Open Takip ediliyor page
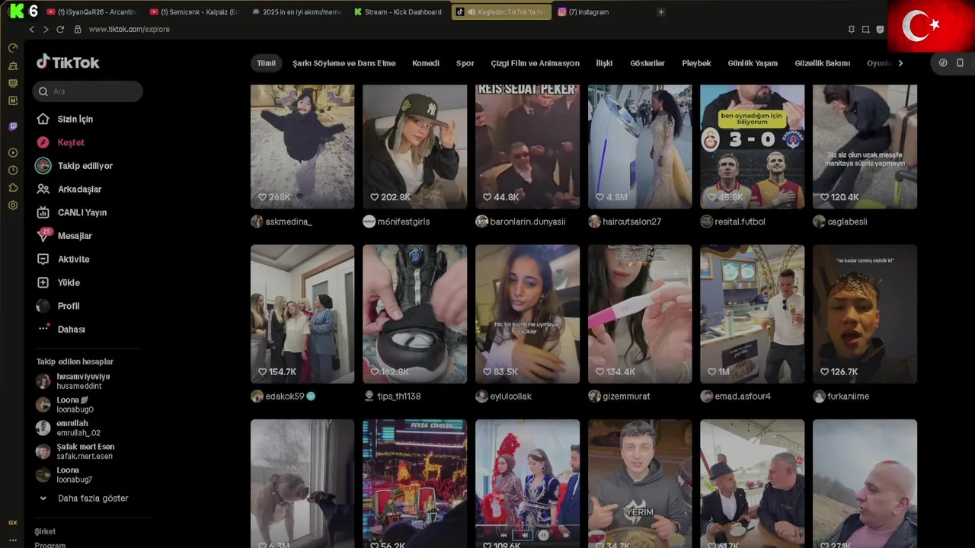 point(85,166)
